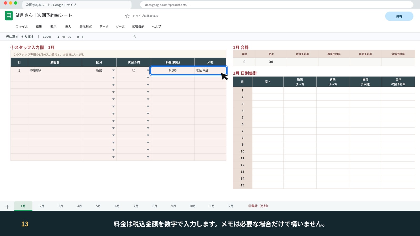Image resolution: width=420 pixels, height=236 pixels.
Task: Click the browser tab 次回予約率シート
Action: [77, 5]
